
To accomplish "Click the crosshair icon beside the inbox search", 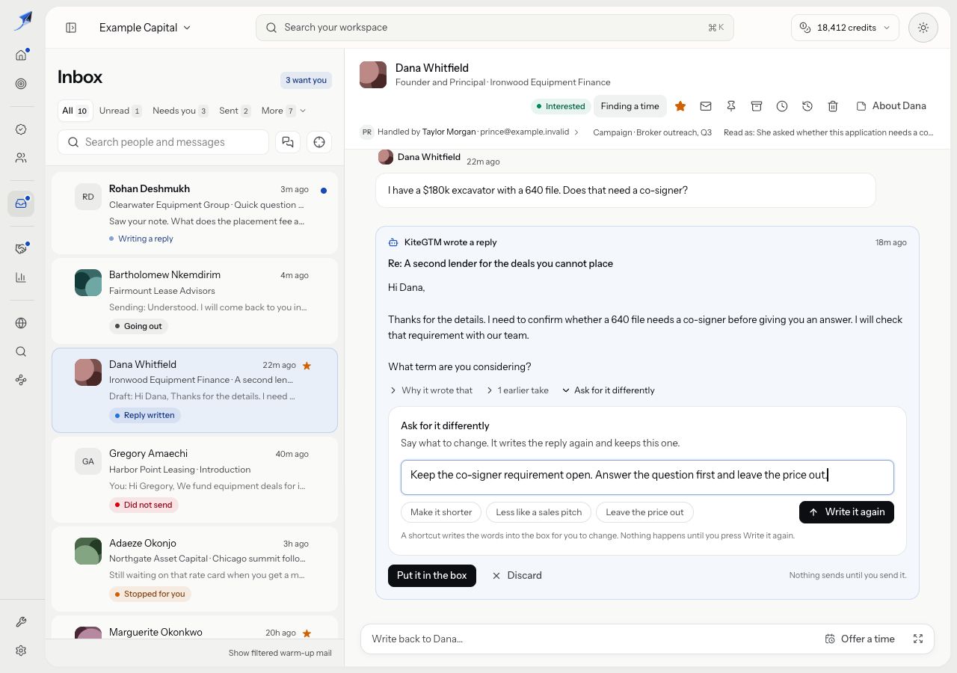I will (319, 142).
